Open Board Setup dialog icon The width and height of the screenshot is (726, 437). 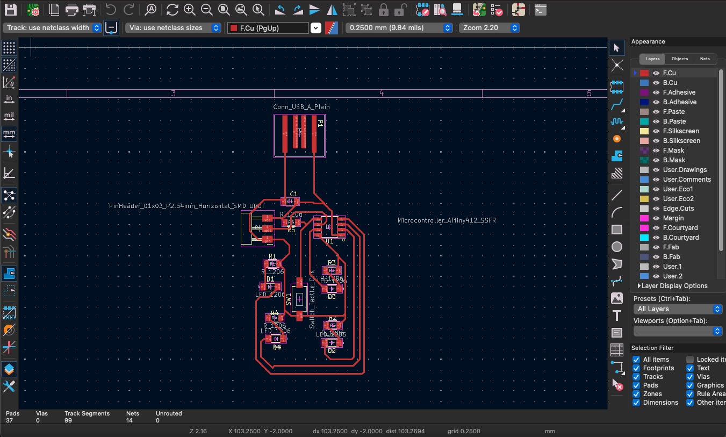[33, 9]
